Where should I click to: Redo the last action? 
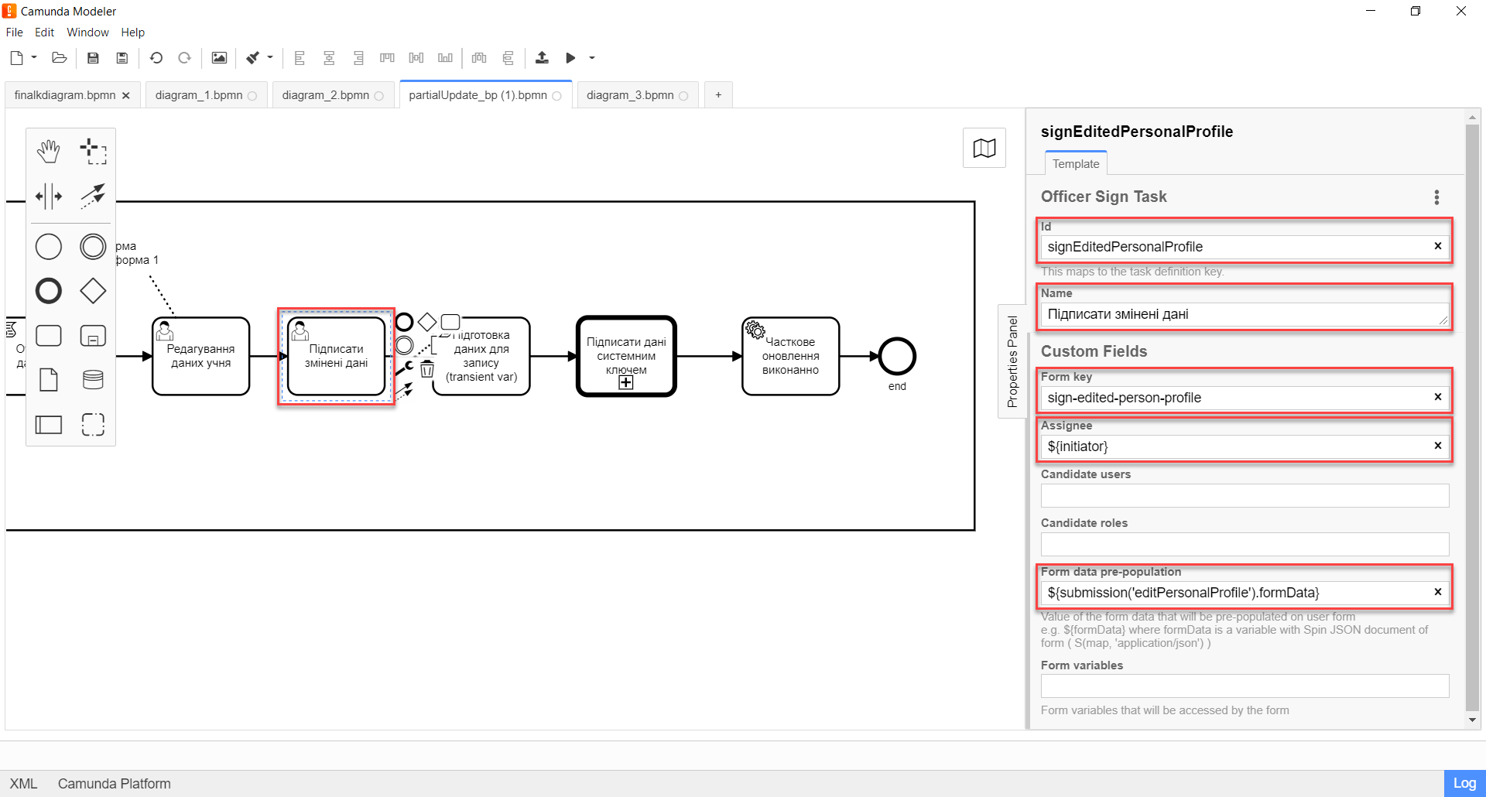pyautogui.click(x=184, y=57)
